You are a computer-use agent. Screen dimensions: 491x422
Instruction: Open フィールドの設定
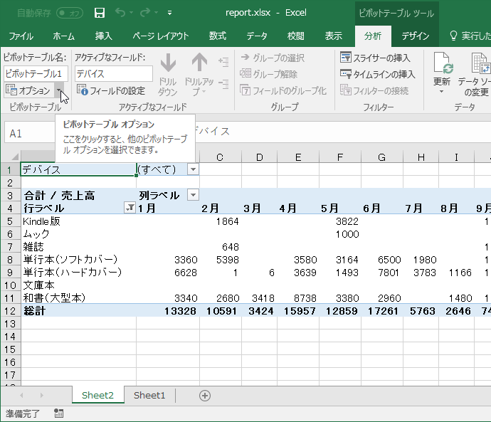[111, 90]
